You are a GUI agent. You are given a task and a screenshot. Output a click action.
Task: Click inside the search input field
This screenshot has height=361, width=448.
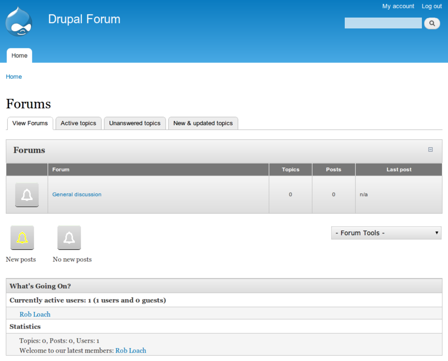point(383,23)
